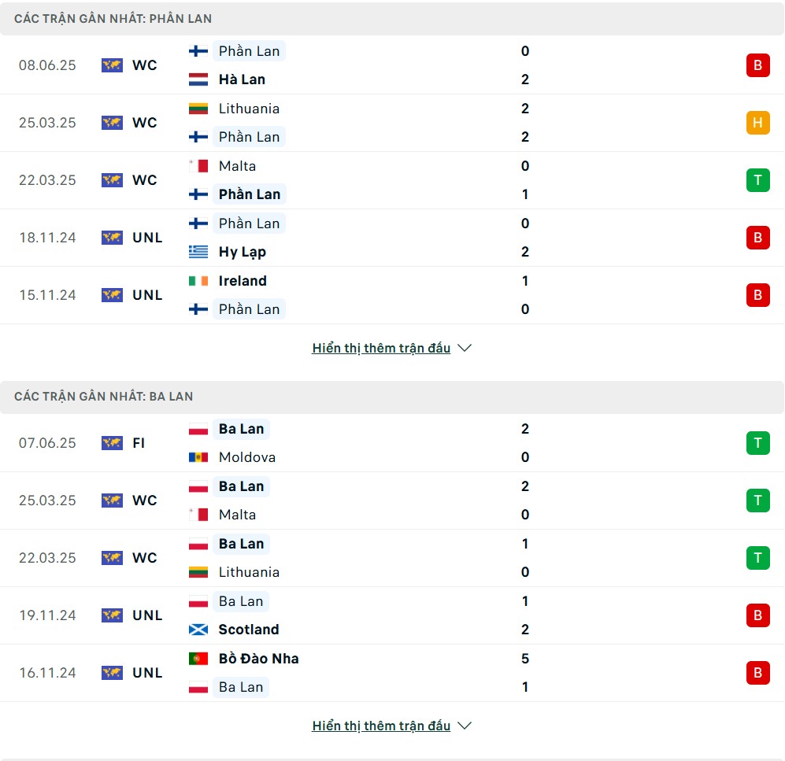Open Hiển thị thêm trận đấu under Phần Lan
The height and width of the screenshot is (761, 785).
click(381, 348)
